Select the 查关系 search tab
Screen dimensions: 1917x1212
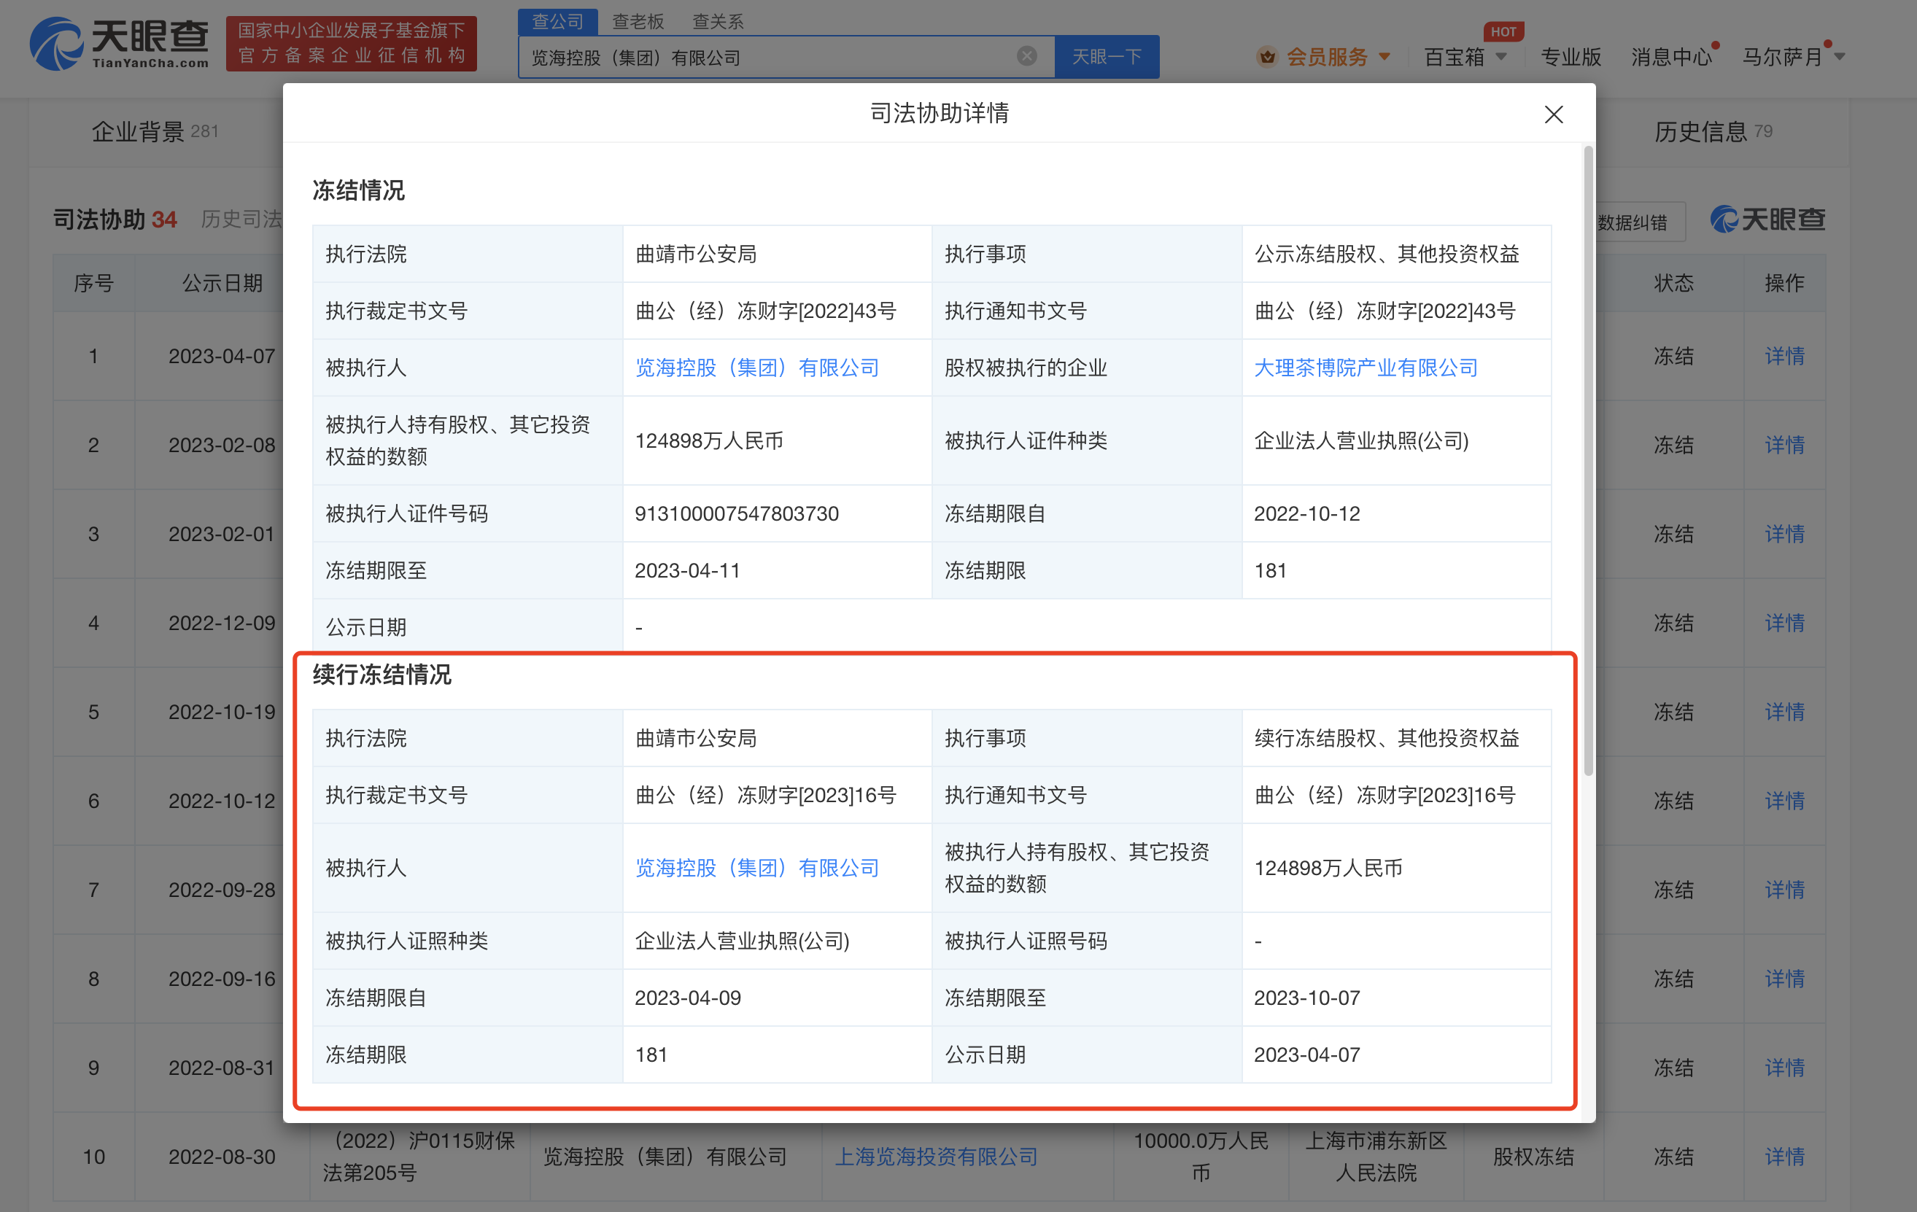[717, 21]
